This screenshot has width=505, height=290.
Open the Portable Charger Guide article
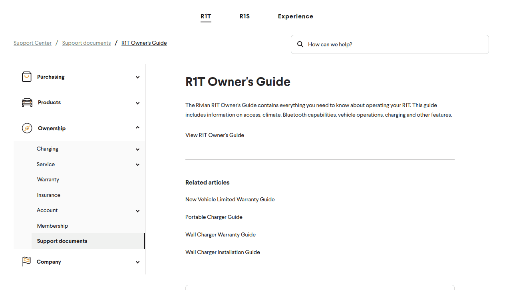(214, 217)
